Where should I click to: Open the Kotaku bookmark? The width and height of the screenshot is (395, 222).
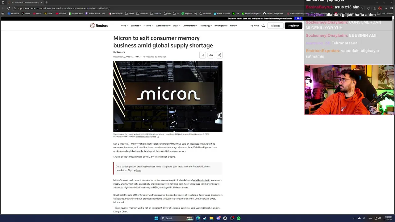pyautogui.click(x=49, y=14)
